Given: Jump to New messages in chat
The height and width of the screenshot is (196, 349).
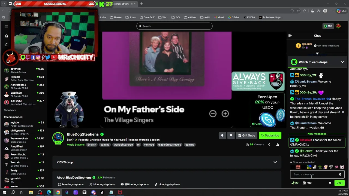Looking at the screenshot, I should click(317, 134).
